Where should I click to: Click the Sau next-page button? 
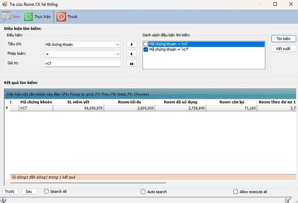[x=29, y=191]
